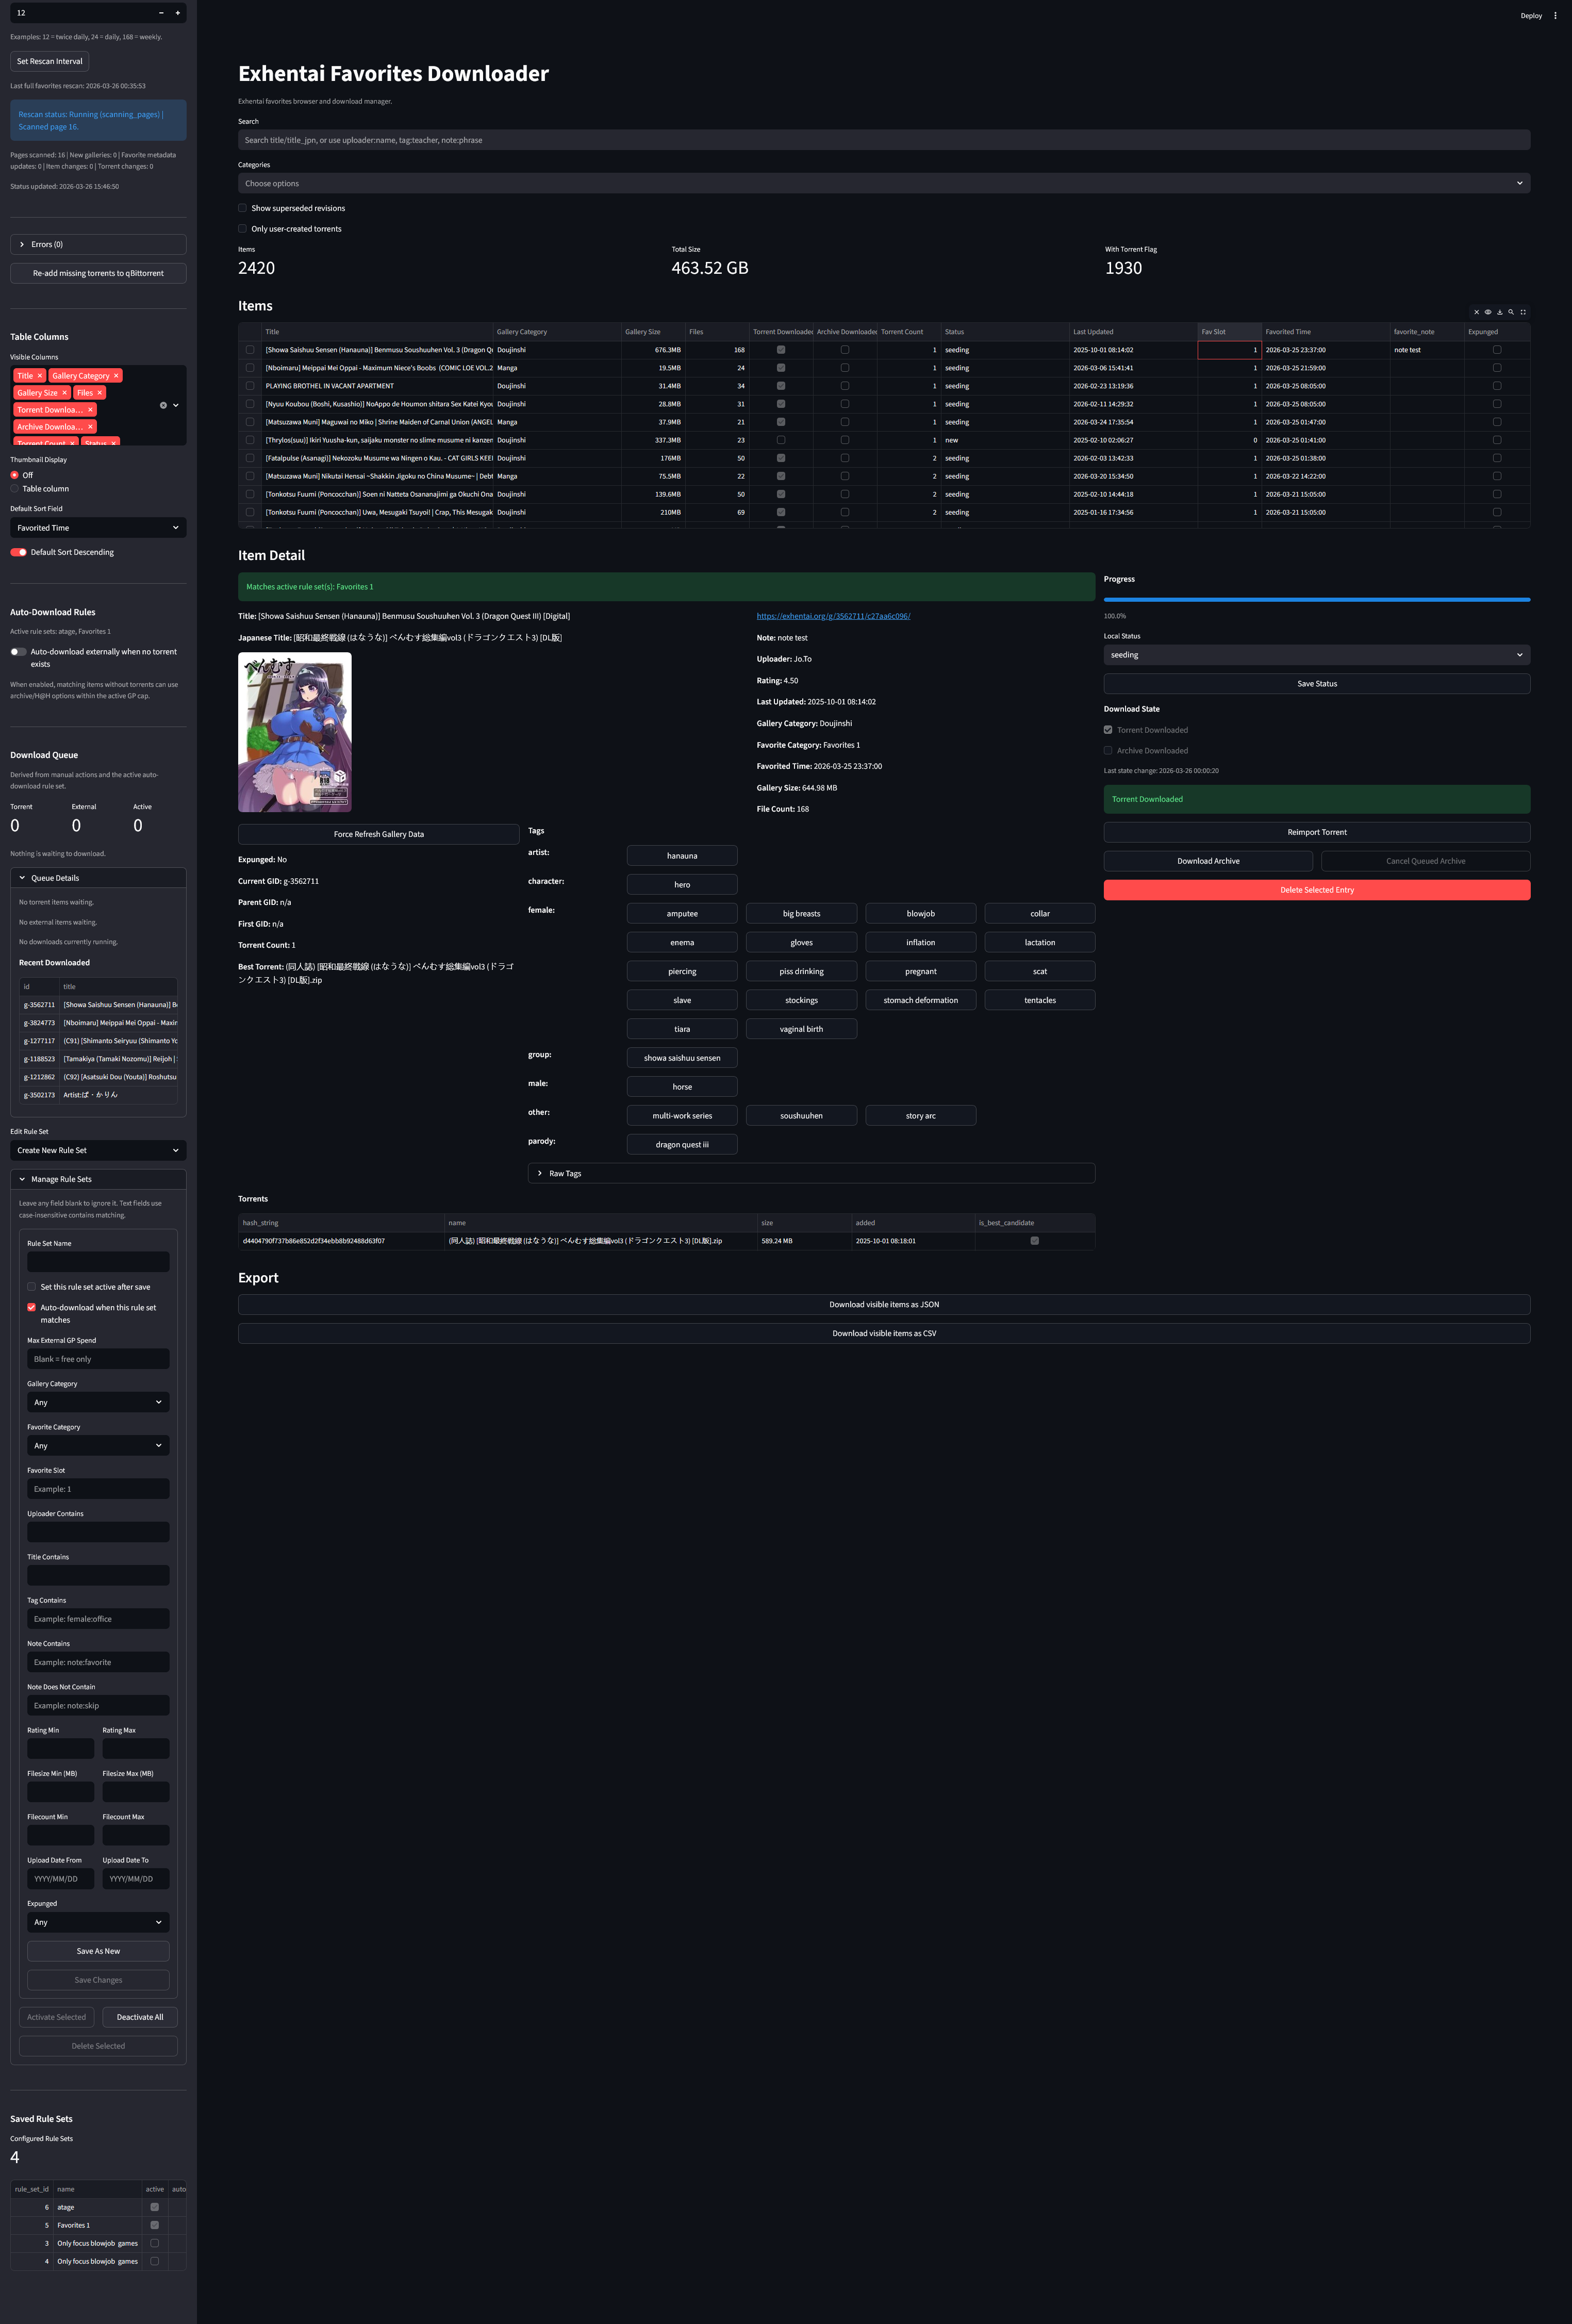Image resolution: width=1572 pixels, height=2324 pixels.
Task: Check Show superseded revisions
Action: pyautogui.click(x=243, y=208)
